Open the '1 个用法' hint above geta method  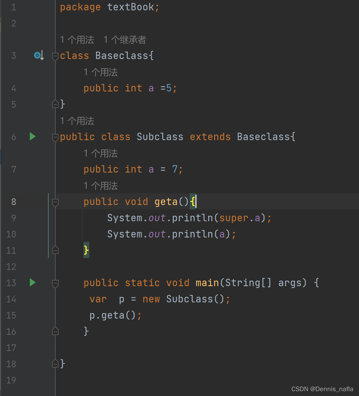click(101, 185)
